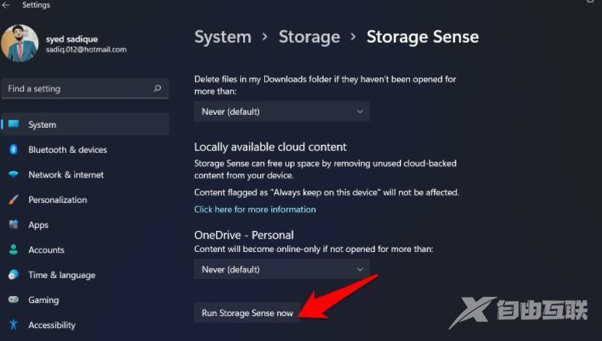This screenshot has height=341, width=602.
Task: Click the Accounts person icon
Action: coord(13,250)
